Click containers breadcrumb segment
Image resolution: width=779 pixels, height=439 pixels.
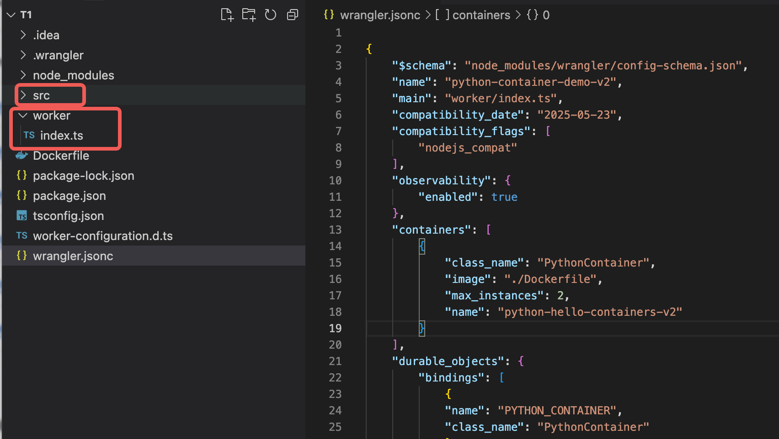point(481,15)
